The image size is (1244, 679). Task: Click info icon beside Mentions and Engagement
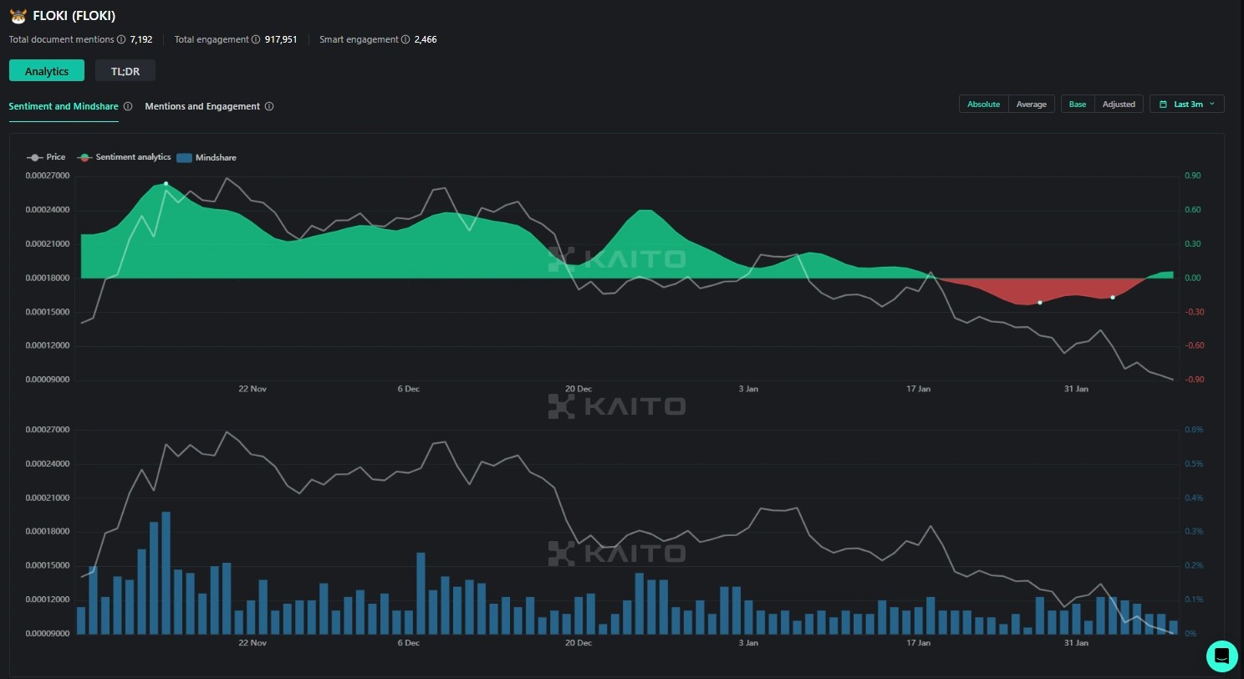(269, 106)
